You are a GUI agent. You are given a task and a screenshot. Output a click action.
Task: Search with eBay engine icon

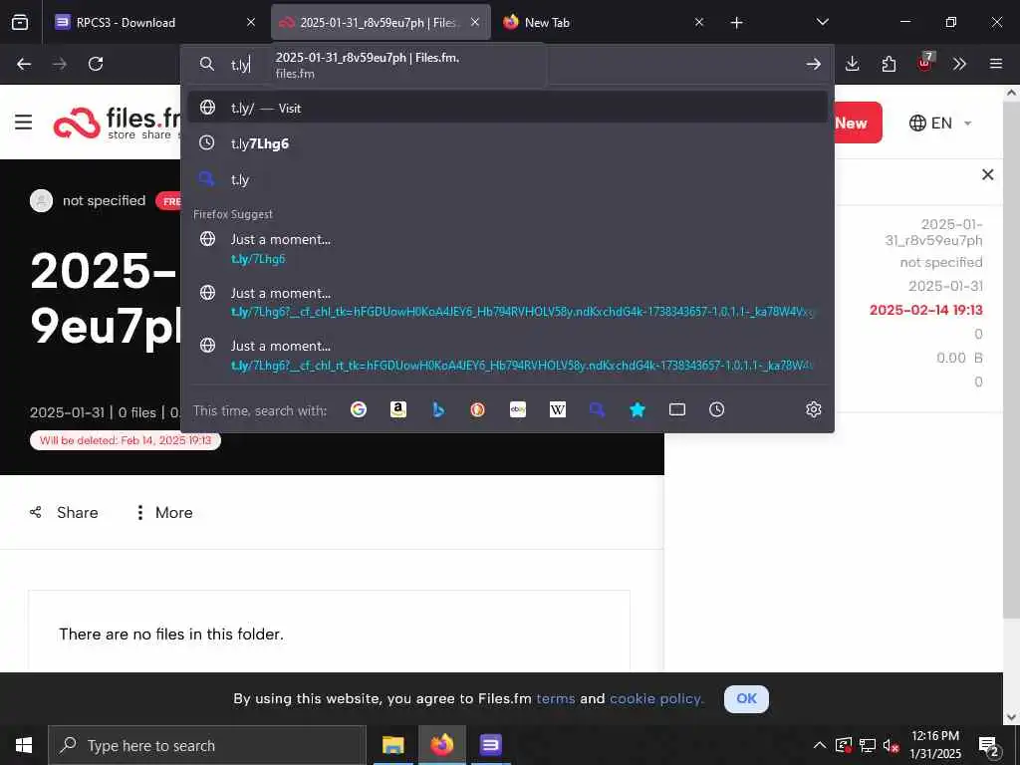(x=518, y=409)
